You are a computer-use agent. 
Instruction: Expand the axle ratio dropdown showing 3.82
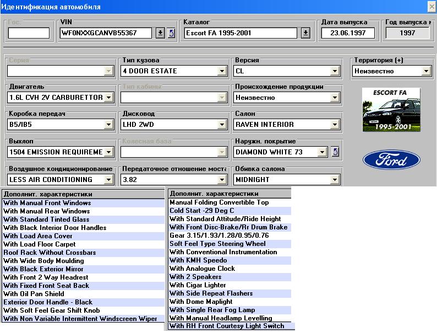222,180
